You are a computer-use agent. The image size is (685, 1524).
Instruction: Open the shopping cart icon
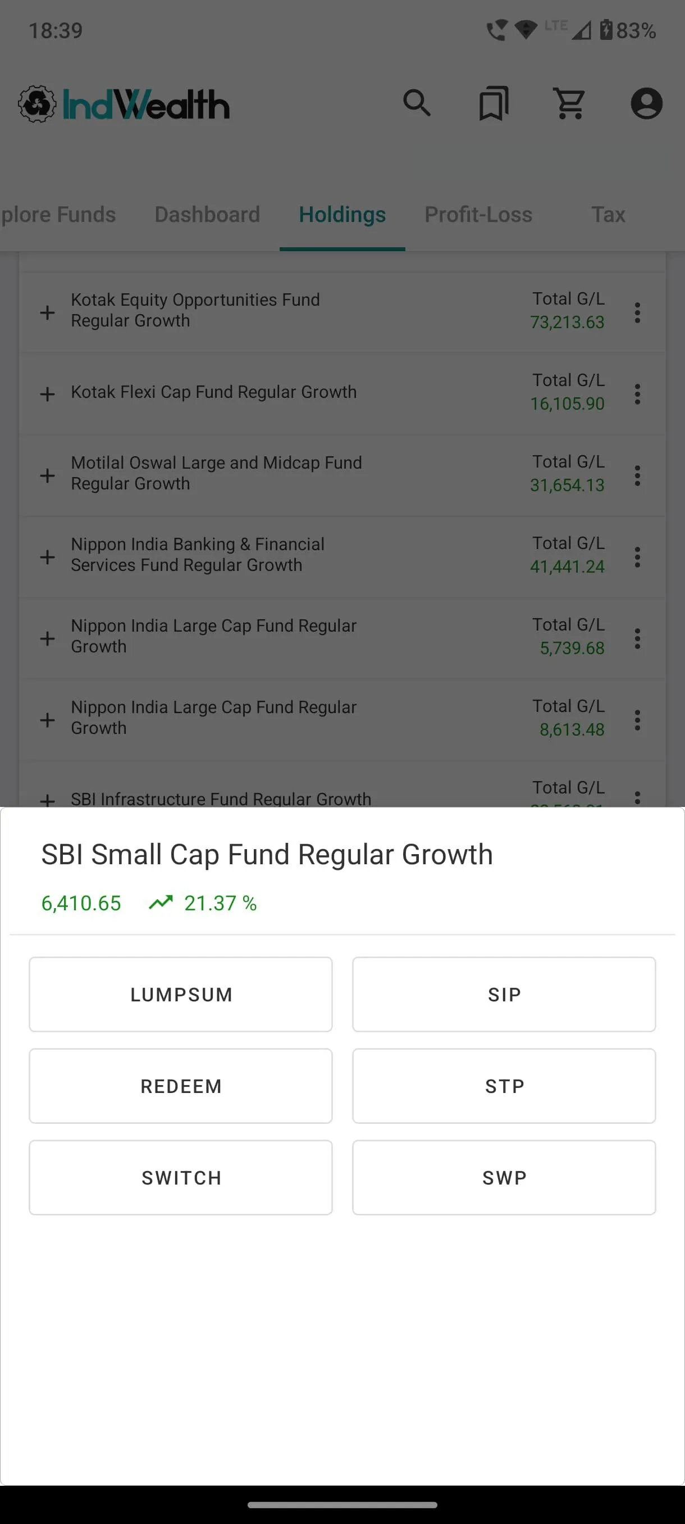570,103
